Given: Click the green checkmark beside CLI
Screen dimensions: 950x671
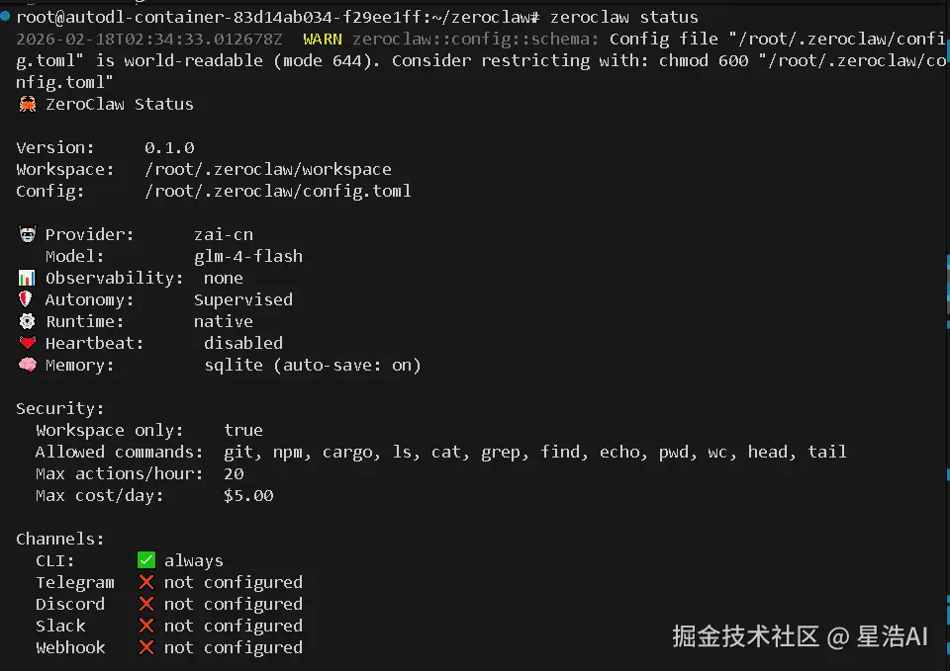Looking at the screenshot, I should 146,560.
